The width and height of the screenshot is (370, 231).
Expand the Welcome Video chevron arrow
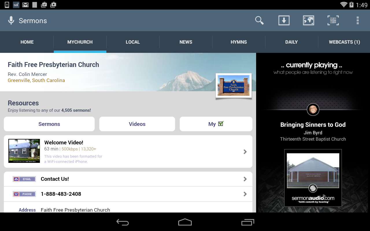point(245,152)
